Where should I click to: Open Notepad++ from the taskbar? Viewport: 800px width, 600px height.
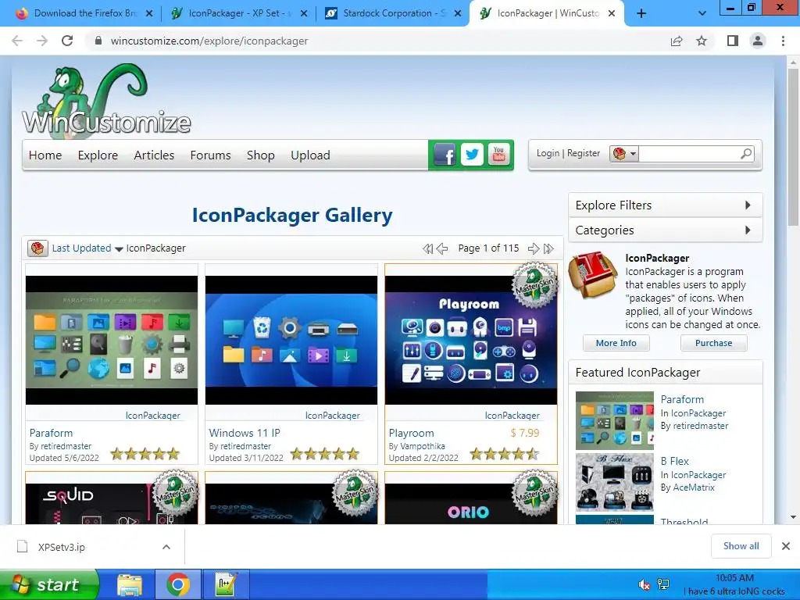(226, 584)
